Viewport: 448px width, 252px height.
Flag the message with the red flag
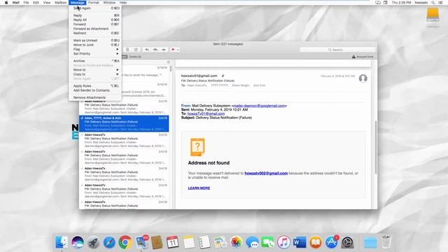[173, 50]
